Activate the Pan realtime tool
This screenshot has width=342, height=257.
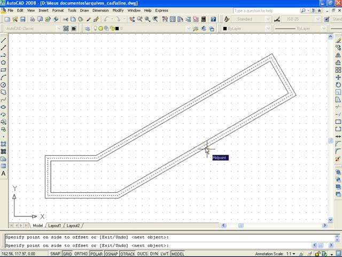(x=132, y=19)
